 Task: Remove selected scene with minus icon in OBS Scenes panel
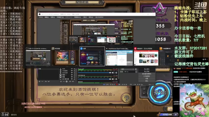42,81
